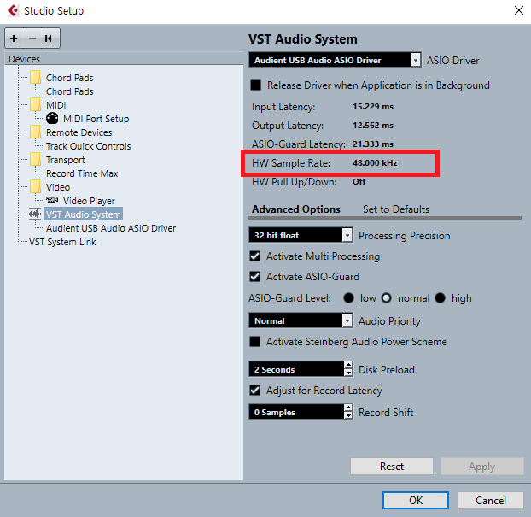
Task: Select ASIO-Guard Level low
Action: coord(349,298)
